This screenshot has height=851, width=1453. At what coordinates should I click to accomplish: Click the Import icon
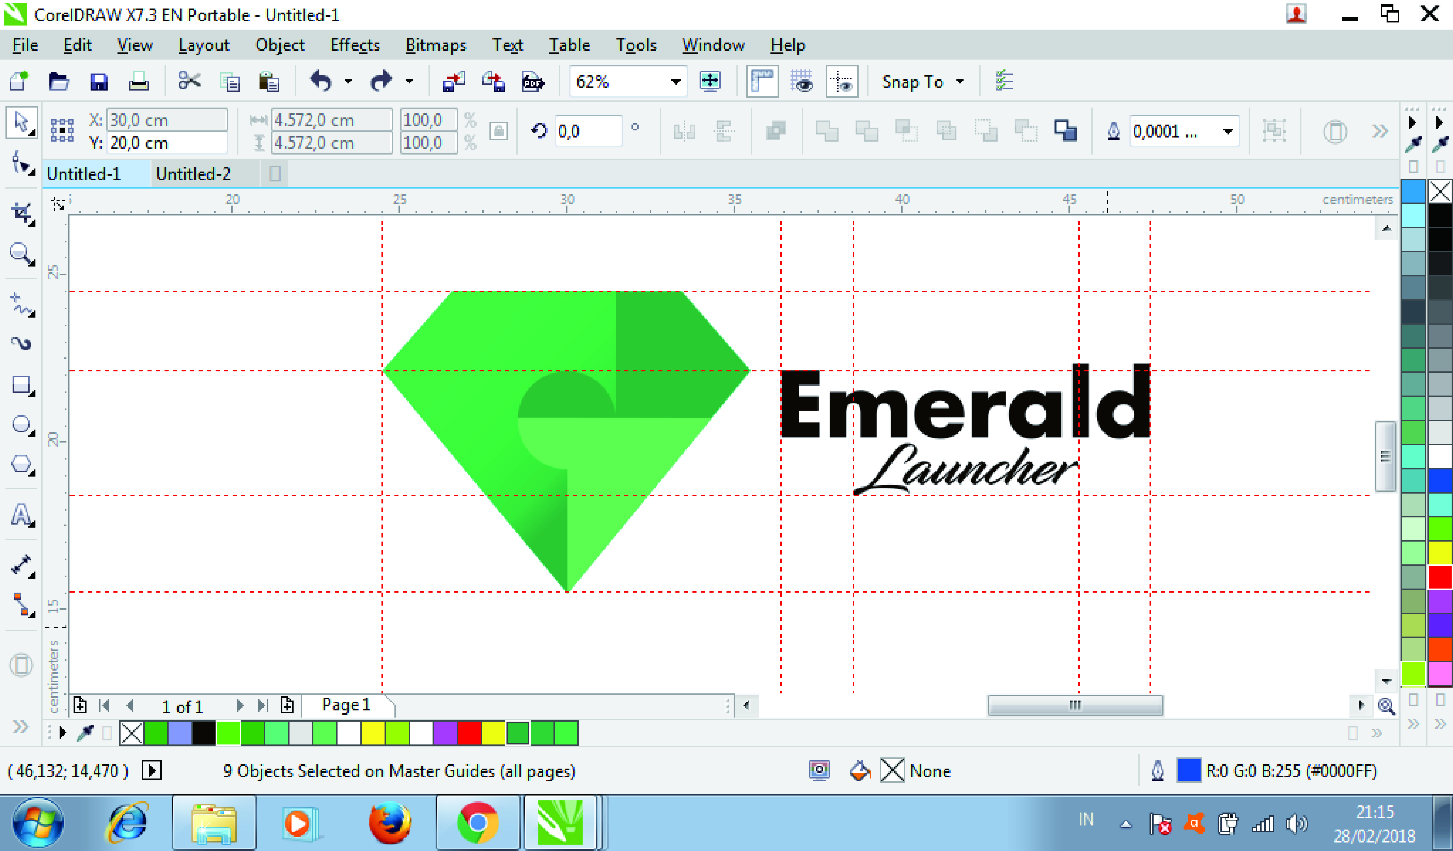click(453, 82)
